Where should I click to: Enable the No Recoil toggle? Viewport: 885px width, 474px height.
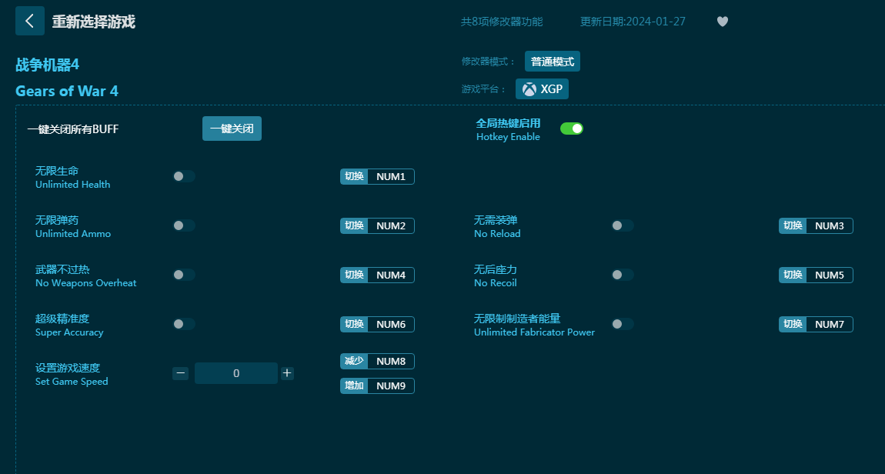pyautogui.click(x=623, y=275)
